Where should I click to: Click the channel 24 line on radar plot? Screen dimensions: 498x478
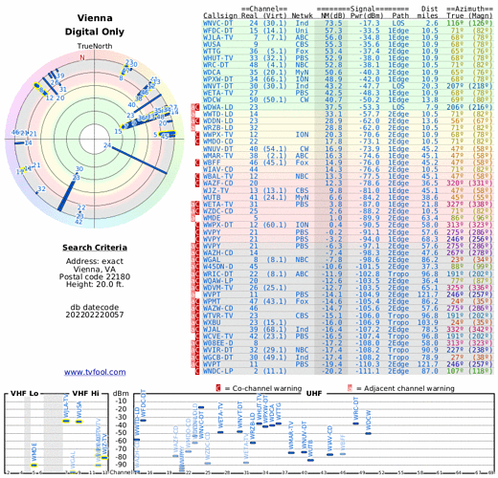(x=139, y=160)
